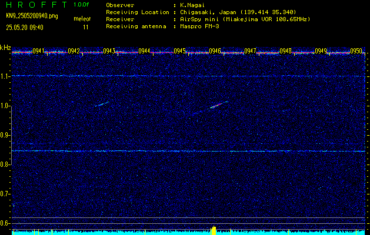Click the 0.7 frequency axis label

(5, 194)
